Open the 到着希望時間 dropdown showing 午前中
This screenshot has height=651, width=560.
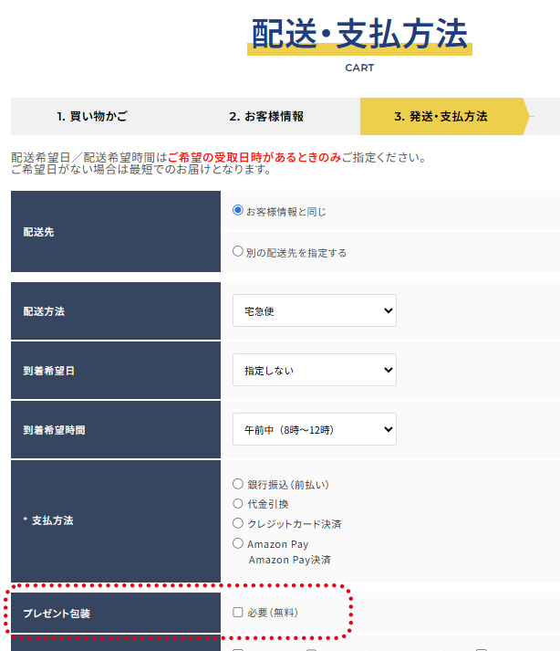click(314, 429)
